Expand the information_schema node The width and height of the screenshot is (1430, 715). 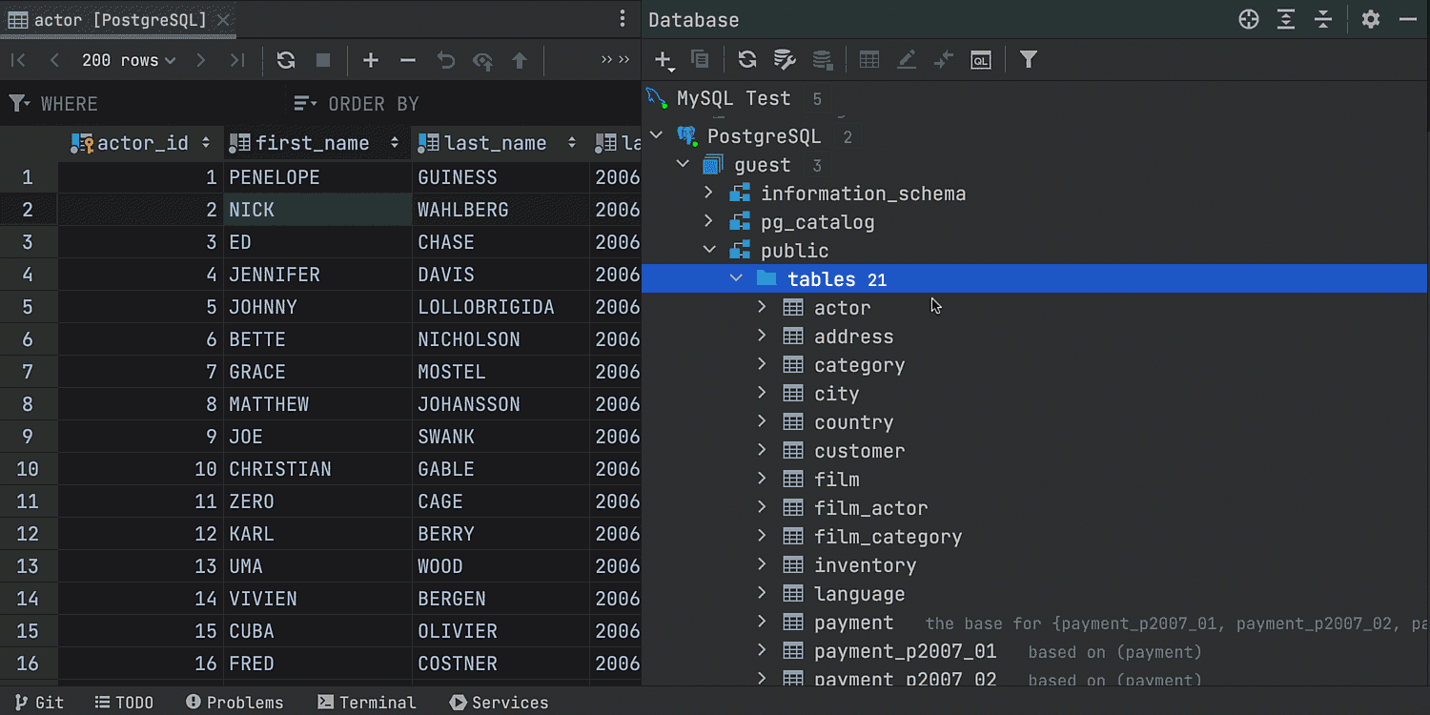[x=708, y=193]
